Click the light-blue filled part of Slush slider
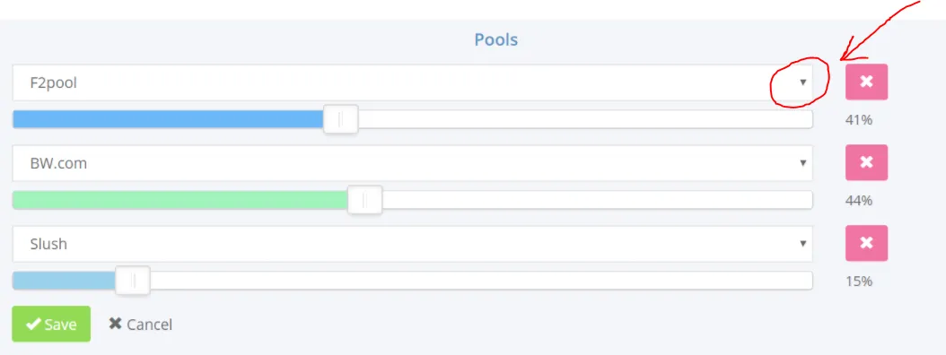 [64, 281]
